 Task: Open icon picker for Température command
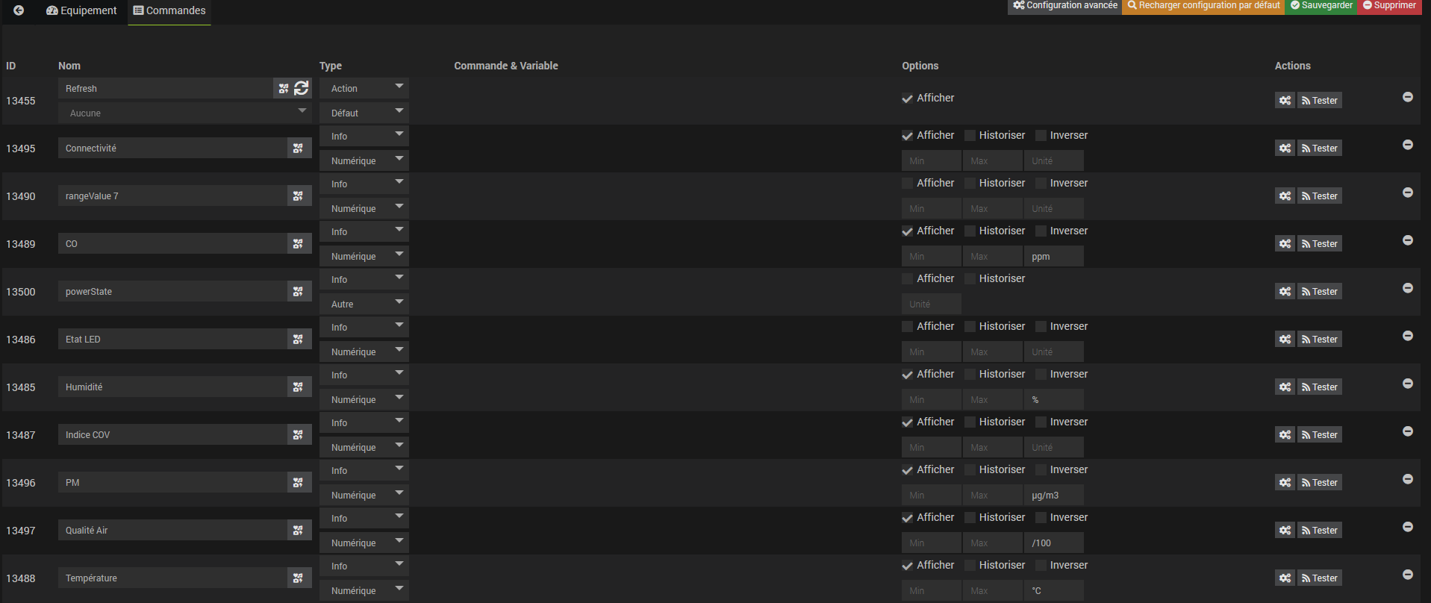(299, 578)
